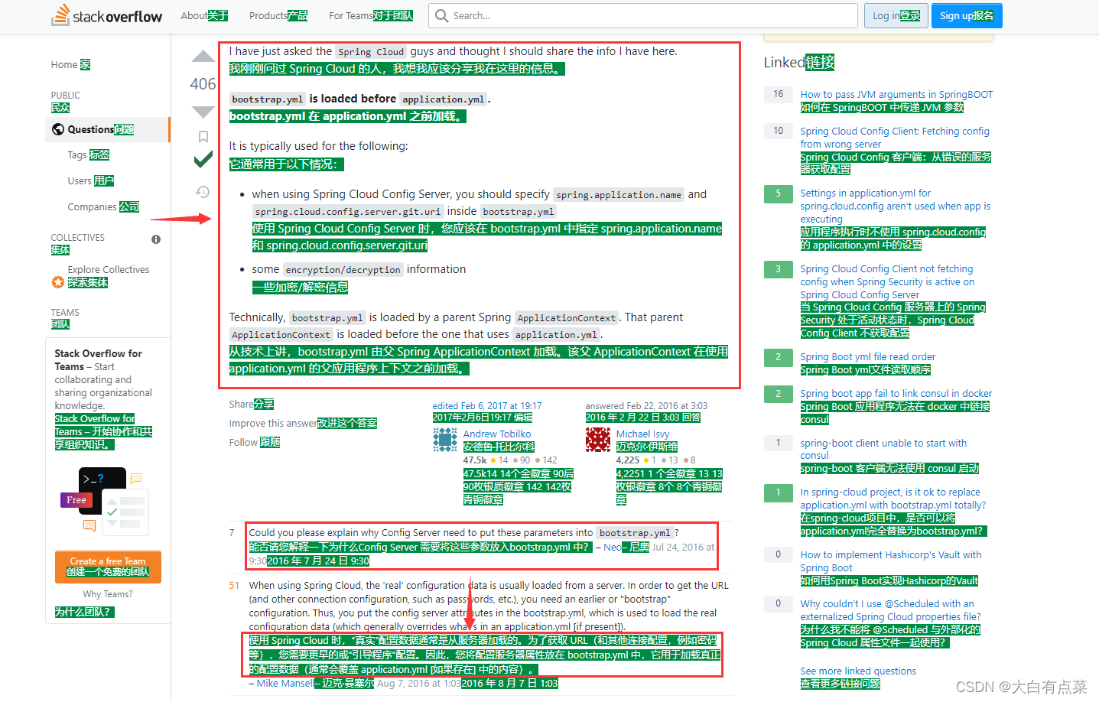
Task: Open 'How to pass JVM arguments in SpringBOOT'
Action: tap(896, 95)
